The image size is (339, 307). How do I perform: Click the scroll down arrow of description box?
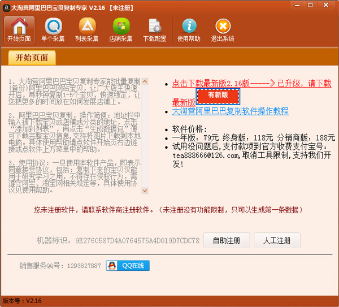click(x=145, y=191)
